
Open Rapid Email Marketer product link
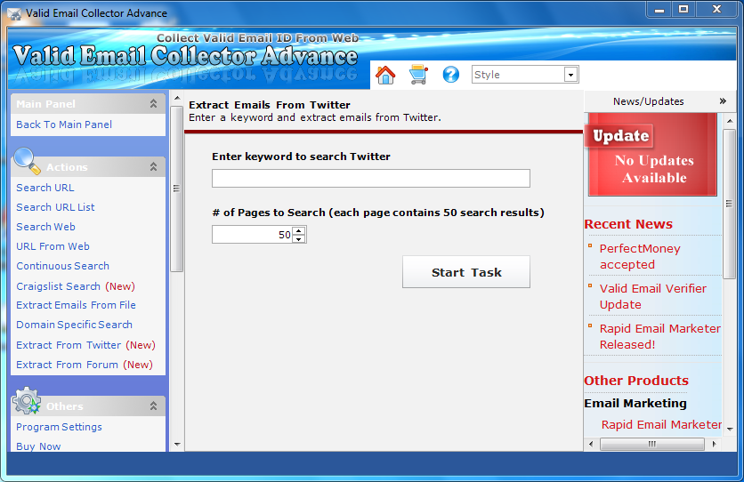pos(661,425)
